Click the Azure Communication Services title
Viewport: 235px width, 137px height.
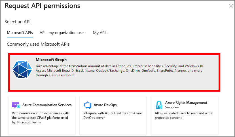coord(47,105)
